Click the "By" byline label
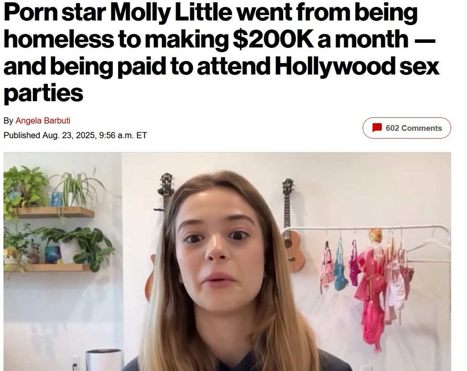Image resolution: width=467 pixels, height=371 pixels. [8, 121]
